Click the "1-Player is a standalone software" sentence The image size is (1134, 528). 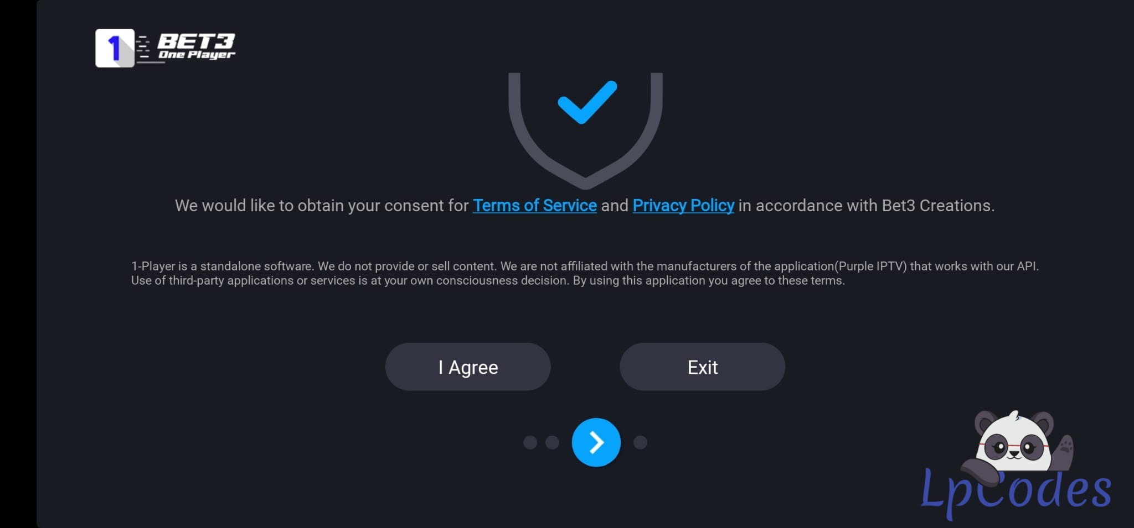[x=221, y=266]
